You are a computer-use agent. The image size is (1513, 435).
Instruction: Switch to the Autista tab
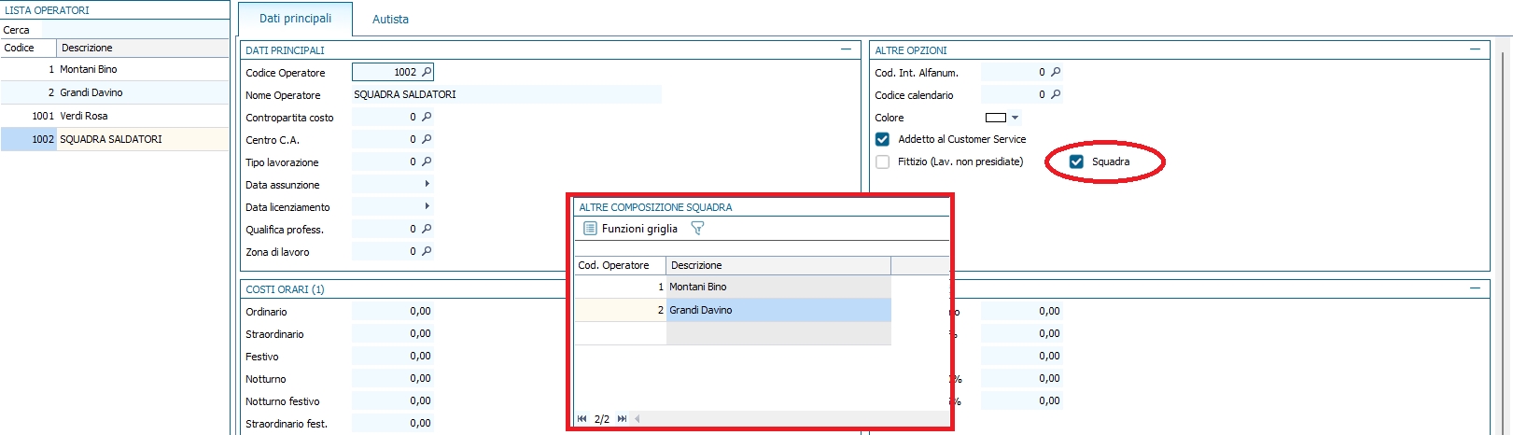(390, 19)
